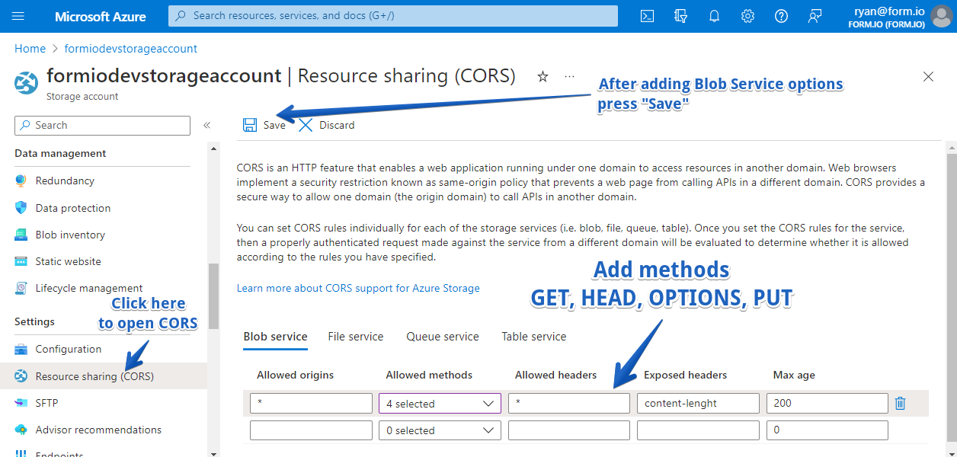Expand the '4 selected' allowed methods dropdown
The height and width of the screenshot is (457, 957).
[440, 404]
